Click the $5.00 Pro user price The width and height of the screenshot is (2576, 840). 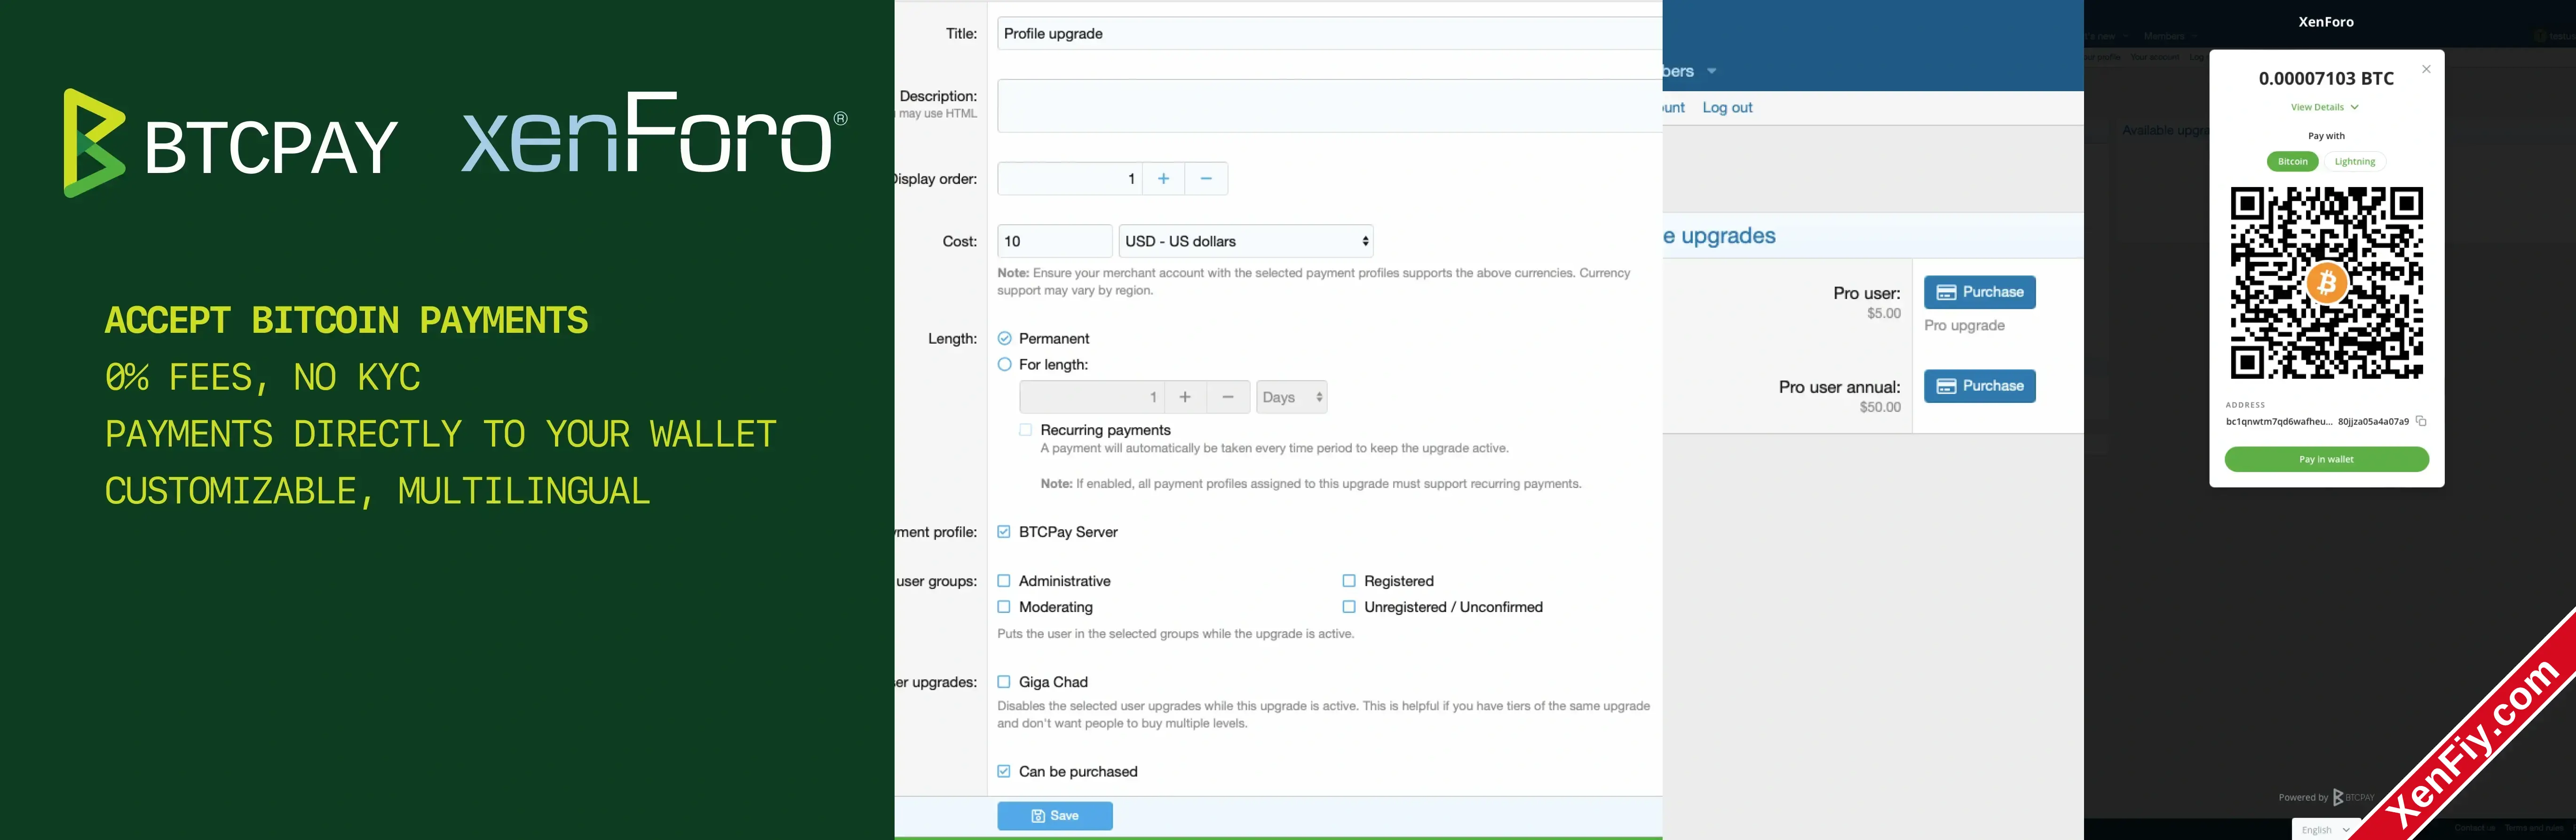1883,314
